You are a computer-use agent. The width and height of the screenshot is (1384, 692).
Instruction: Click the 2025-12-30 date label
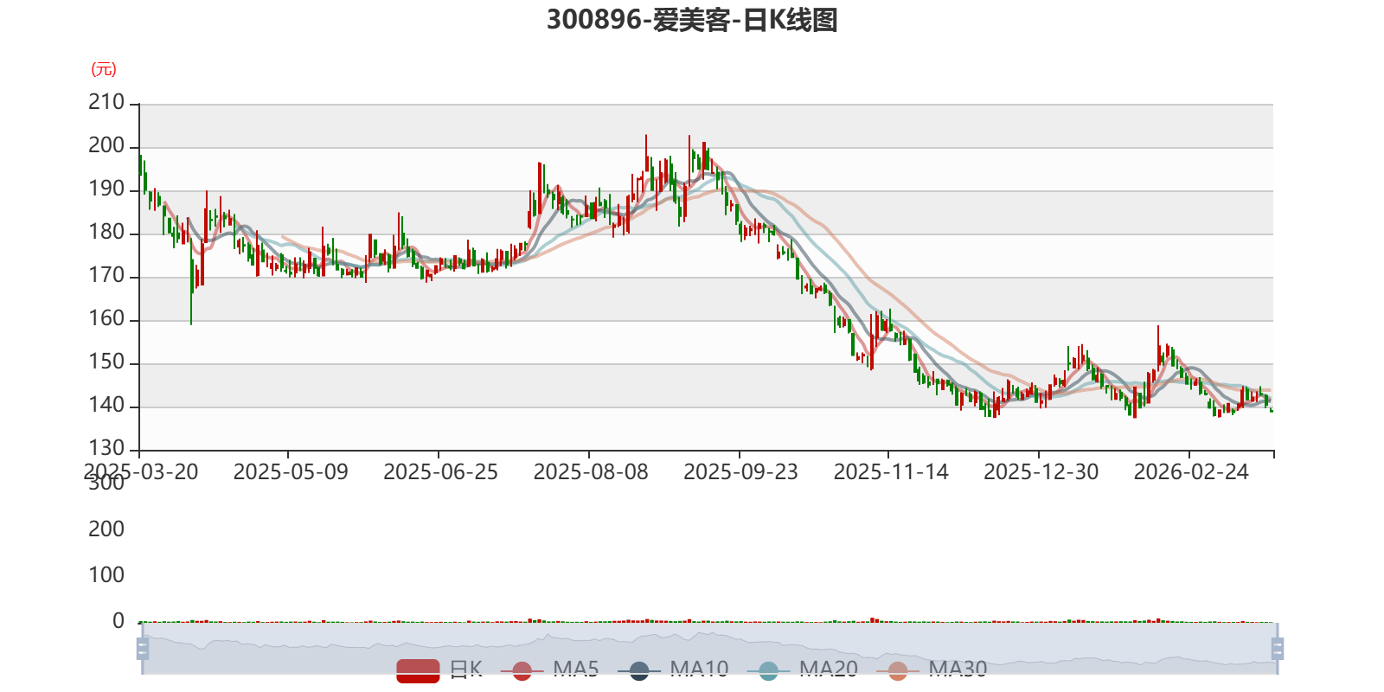click(1041, 472)
